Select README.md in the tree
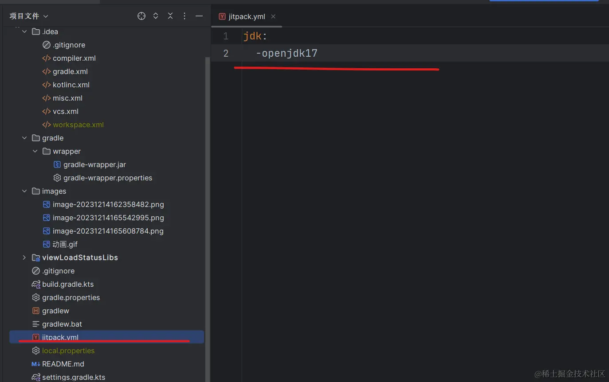 [63, 364]
